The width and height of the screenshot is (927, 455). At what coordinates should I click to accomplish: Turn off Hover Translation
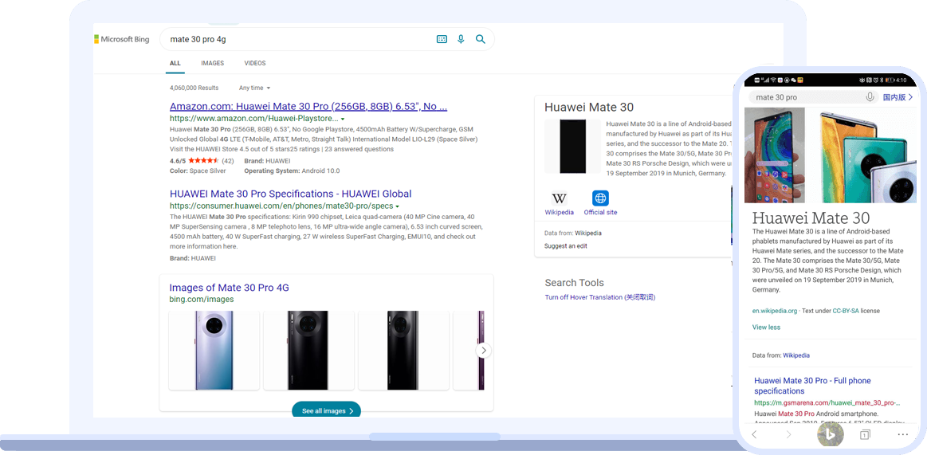point(599,297)
